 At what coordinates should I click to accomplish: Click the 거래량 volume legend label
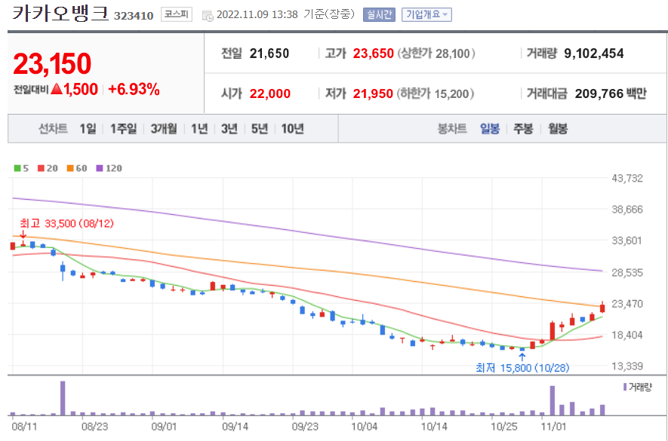pyautogui.click(x=640, y=387)
